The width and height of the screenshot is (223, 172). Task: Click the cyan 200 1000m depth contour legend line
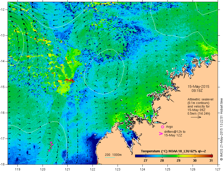pos(110,157)
